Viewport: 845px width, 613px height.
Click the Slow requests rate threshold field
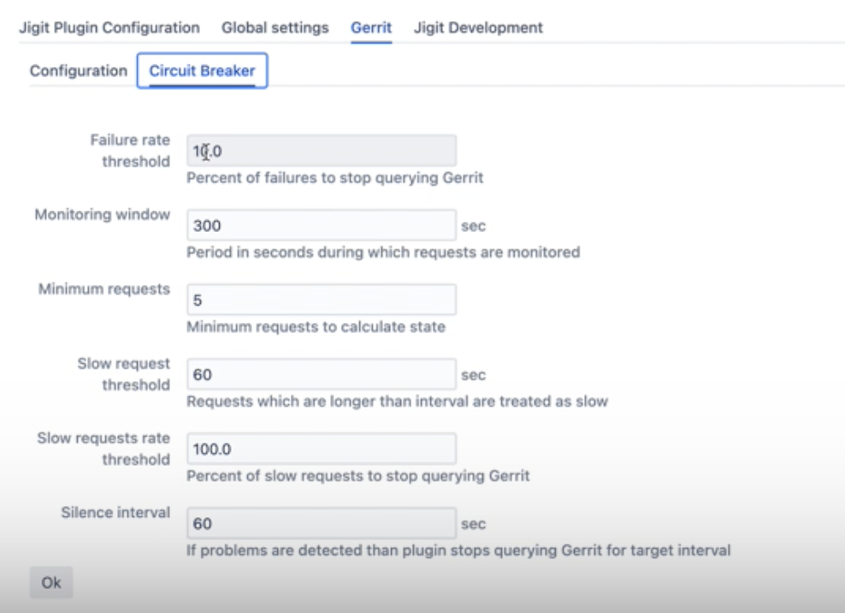coord(321,449)
